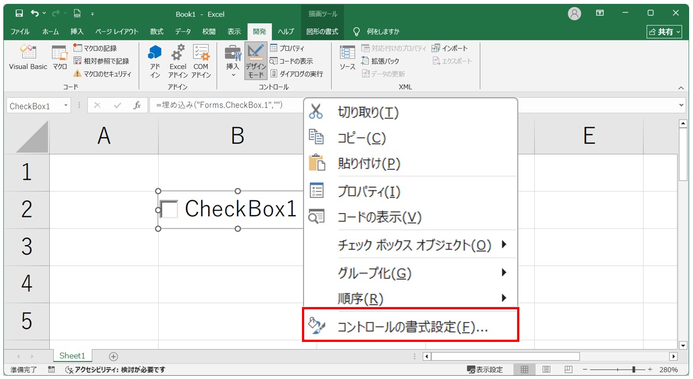Open マクロのセキュリティ settings
The height and width of the screenshot is (379, 693).
[x=102, y=74]
